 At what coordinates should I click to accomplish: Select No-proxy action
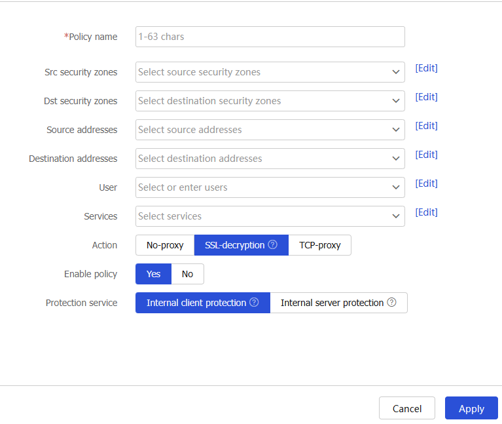click(x=165, y=245)
